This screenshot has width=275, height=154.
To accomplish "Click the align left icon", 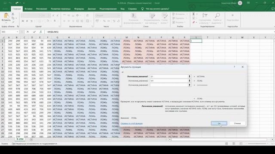I will point(64,21).
